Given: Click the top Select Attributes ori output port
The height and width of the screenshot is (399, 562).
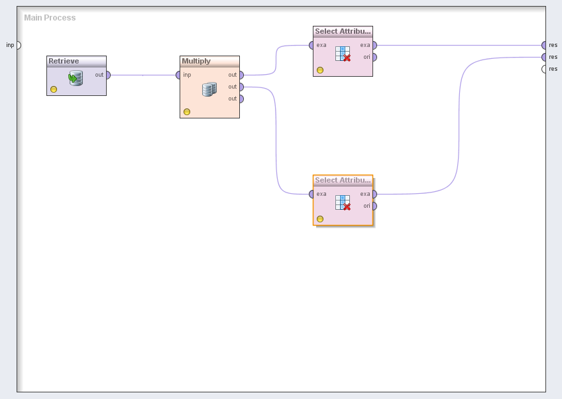Looking at the screenshot, I should tap(374, 57).
